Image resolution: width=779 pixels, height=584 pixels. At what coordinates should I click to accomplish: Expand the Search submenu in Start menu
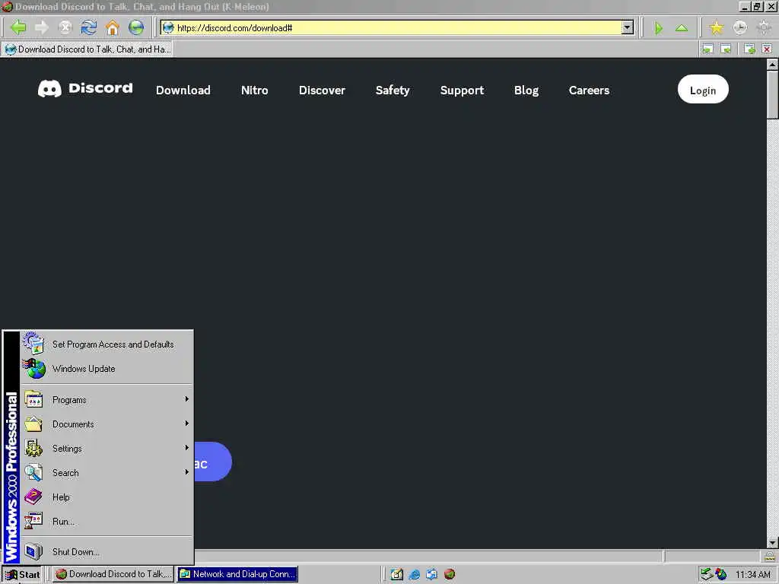click(x=107, y=473)
